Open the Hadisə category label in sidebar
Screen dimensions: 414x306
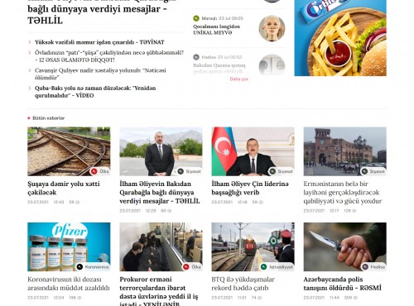pos(209,57)
